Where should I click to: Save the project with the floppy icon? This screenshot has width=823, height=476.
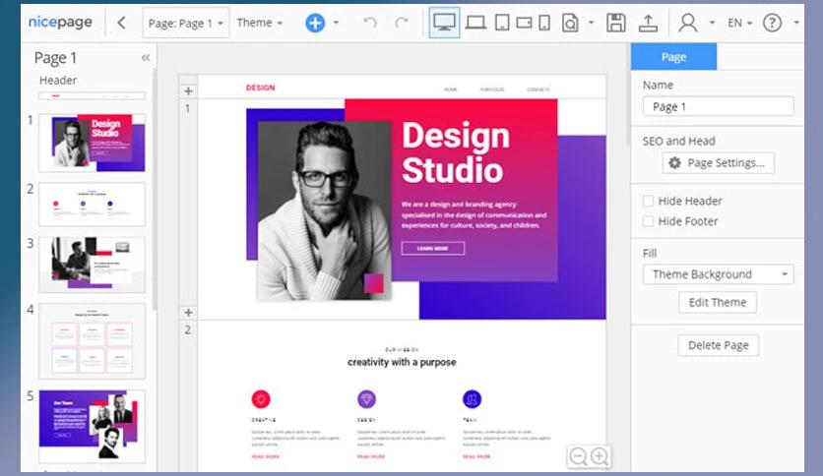(x=615, y=23)
